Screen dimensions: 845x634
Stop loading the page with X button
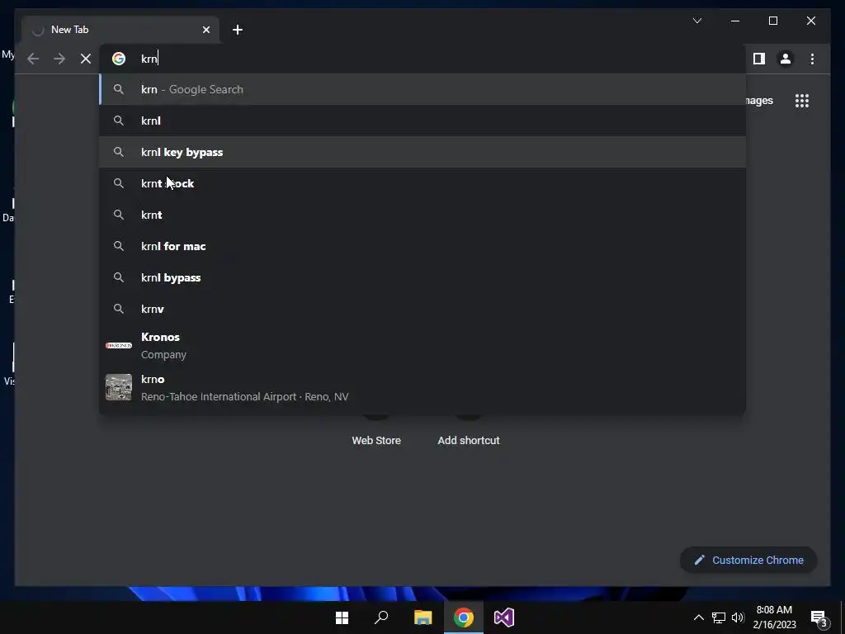(86, 59)
